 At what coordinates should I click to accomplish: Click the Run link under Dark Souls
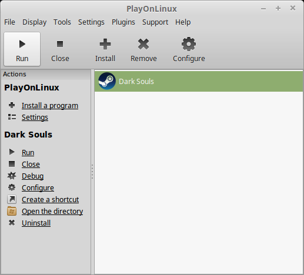pos(28,152)
